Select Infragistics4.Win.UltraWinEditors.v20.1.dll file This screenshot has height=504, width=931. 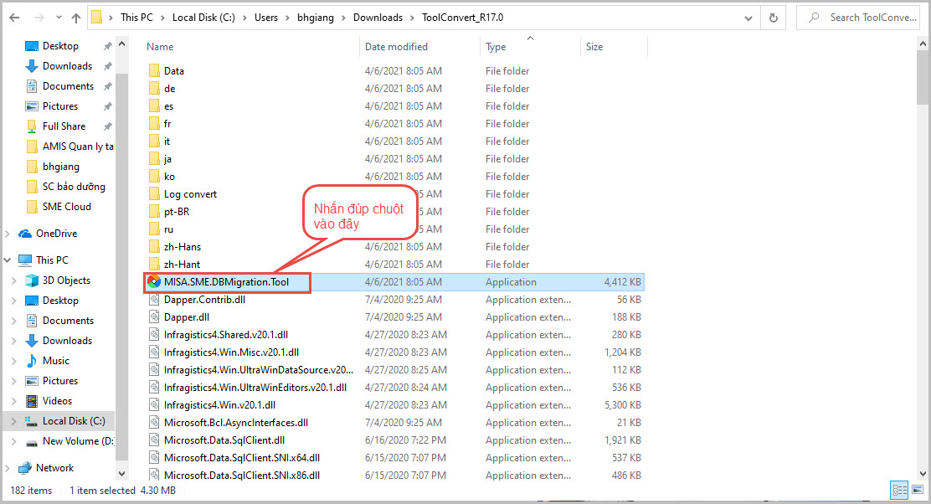[394, 388]
